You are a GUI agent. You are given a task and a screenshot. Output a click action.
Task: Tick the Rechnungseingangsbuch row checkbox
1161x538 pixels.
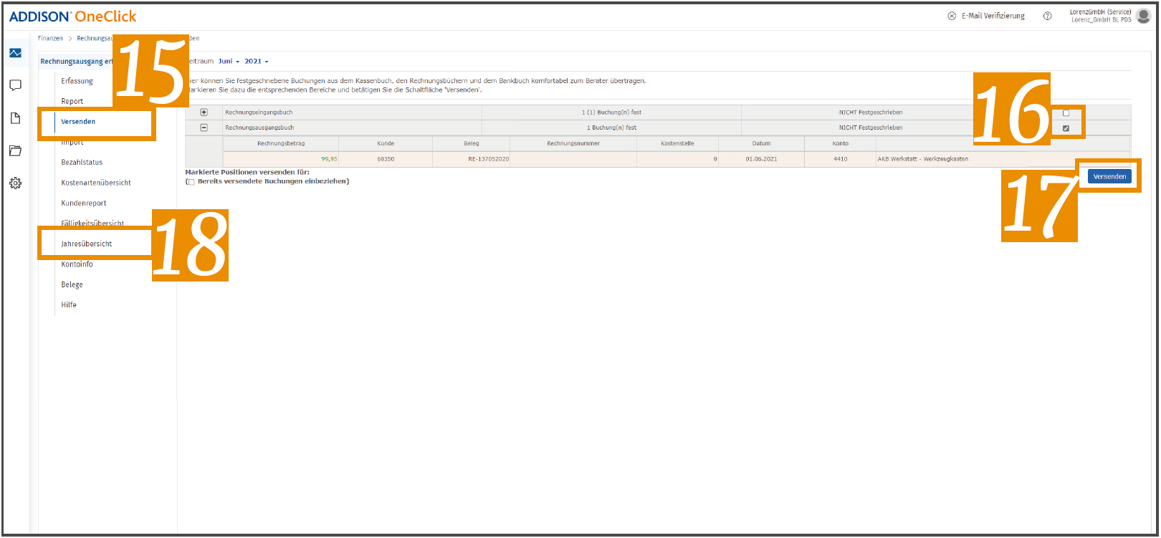(1066, 113)
